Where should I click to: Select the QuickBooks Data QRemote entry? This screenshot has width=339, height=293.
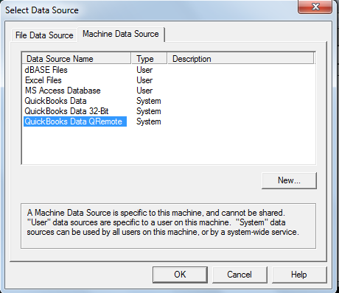coord(75,121)
